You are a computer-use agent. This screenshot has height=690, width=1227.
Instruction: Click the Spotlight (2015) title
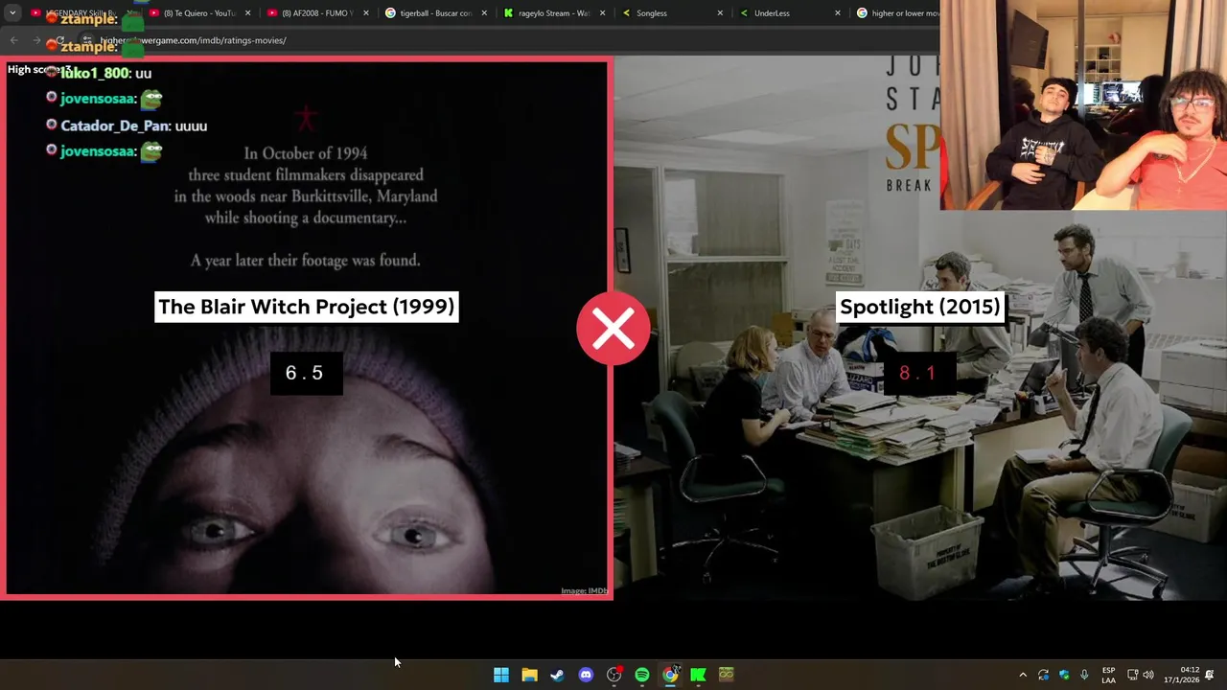920,307
